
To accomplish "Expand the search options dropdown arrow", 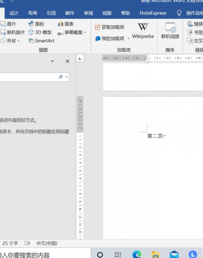I will coord(67,77).
